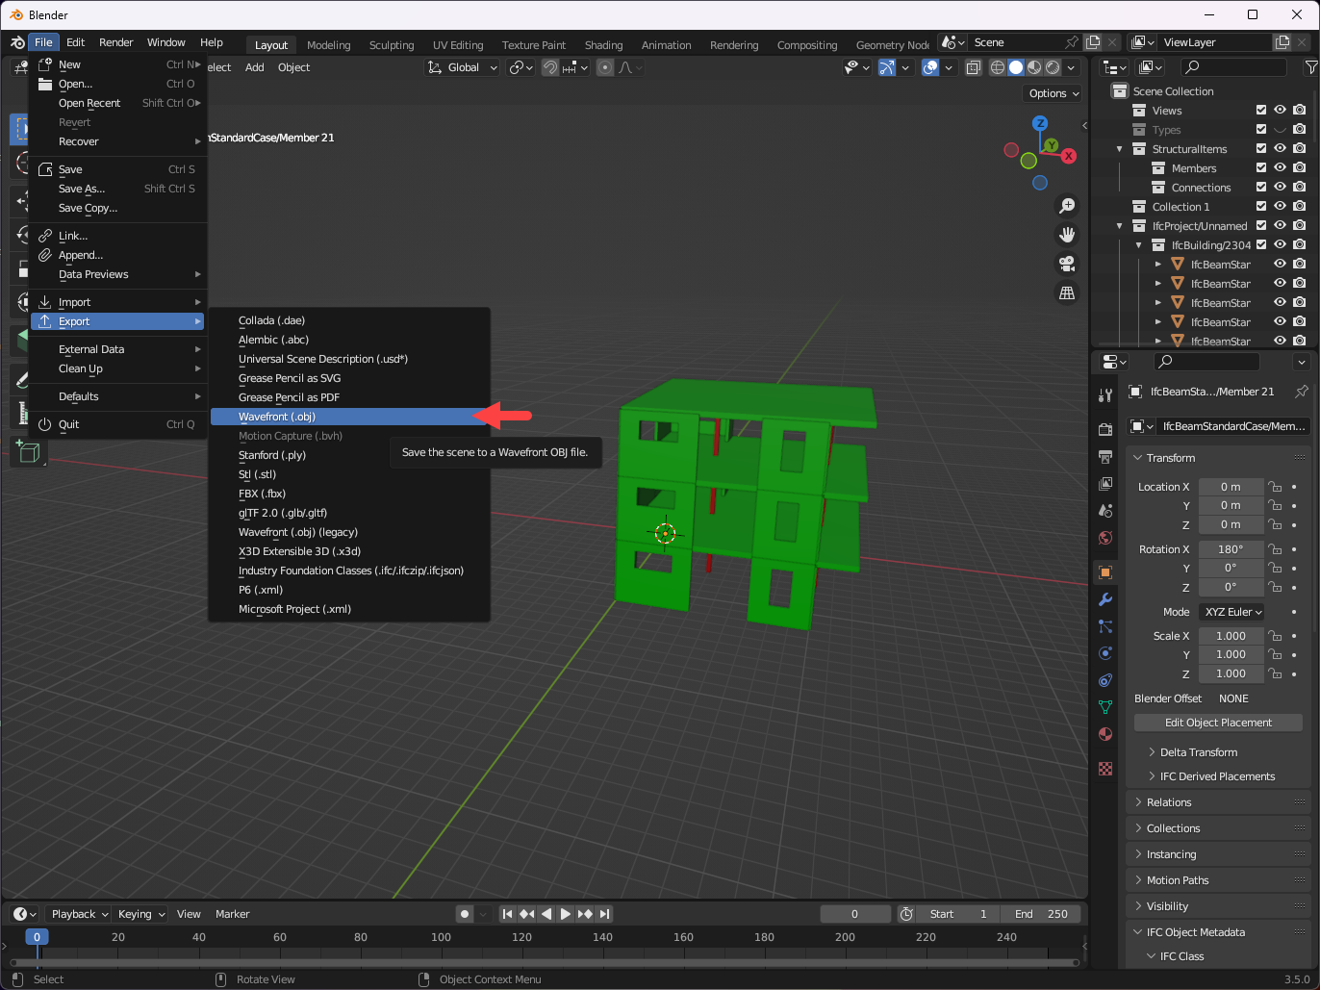Click Save As... in File menu
Viewport: 1320px width, 990px height.
pos(118,189)
